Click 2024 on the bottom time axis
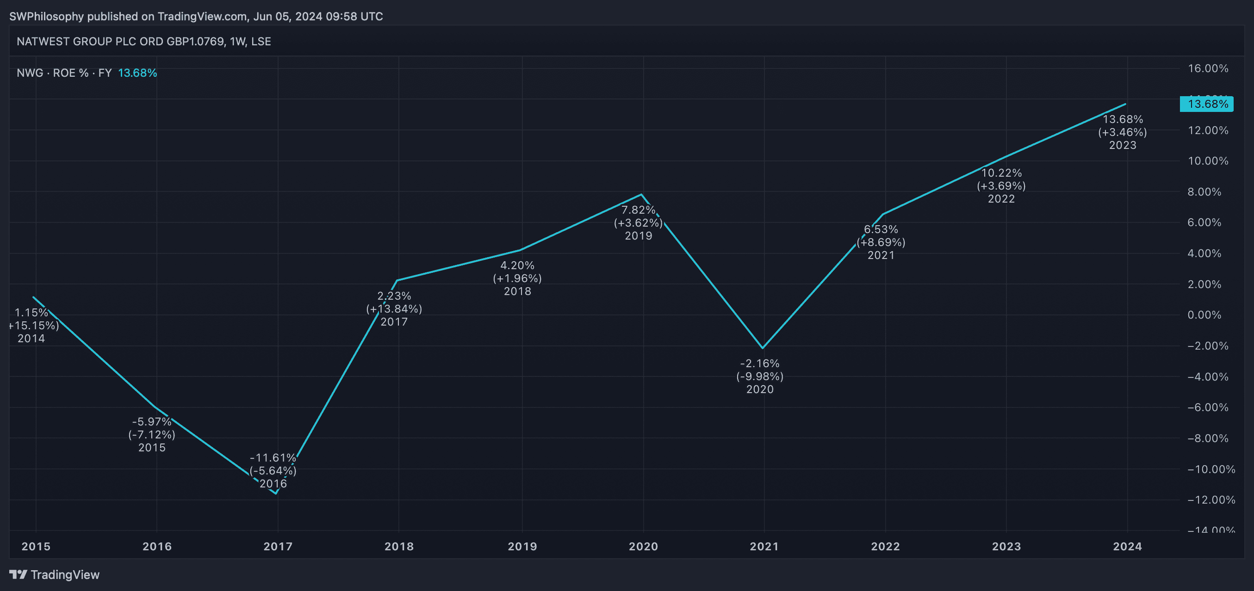 pos(1127,546)
